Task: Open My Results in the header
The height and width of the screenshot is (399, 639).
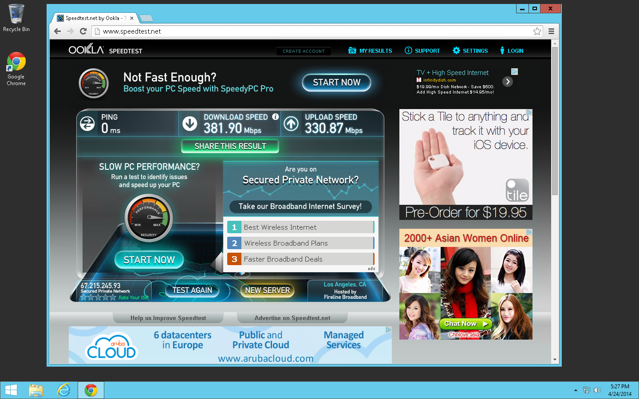Action: (371, 51)
